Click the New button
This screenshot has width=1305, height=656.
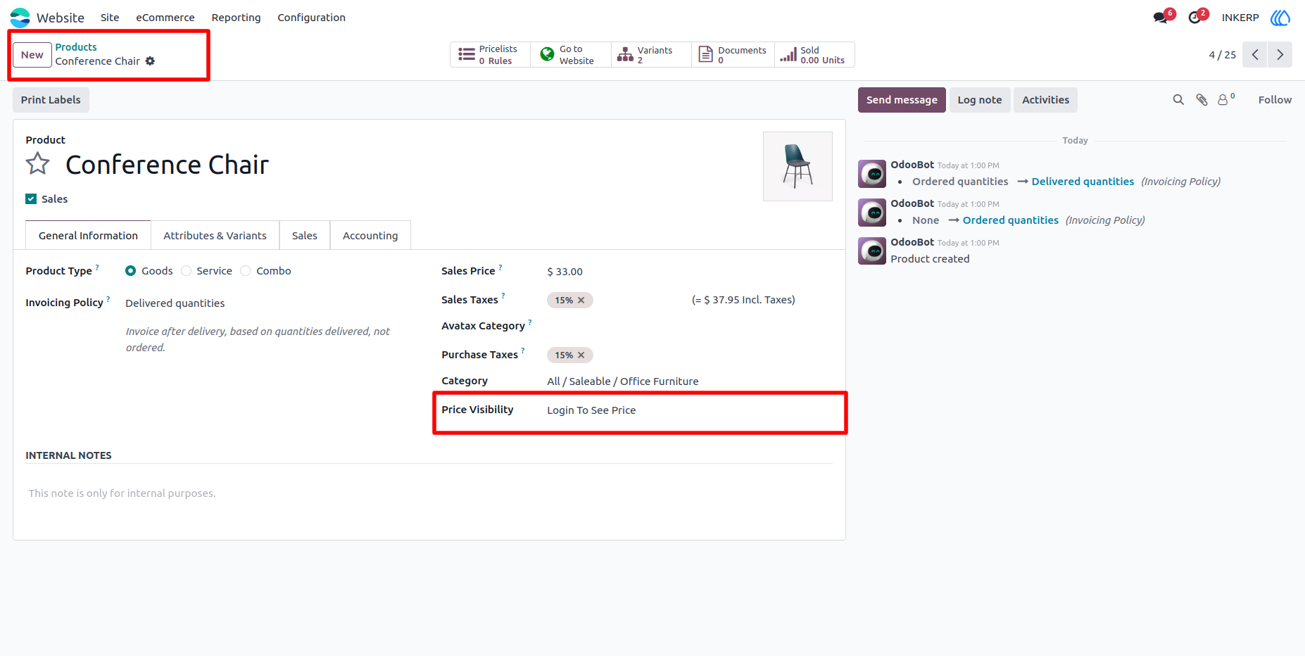(32, 55)
